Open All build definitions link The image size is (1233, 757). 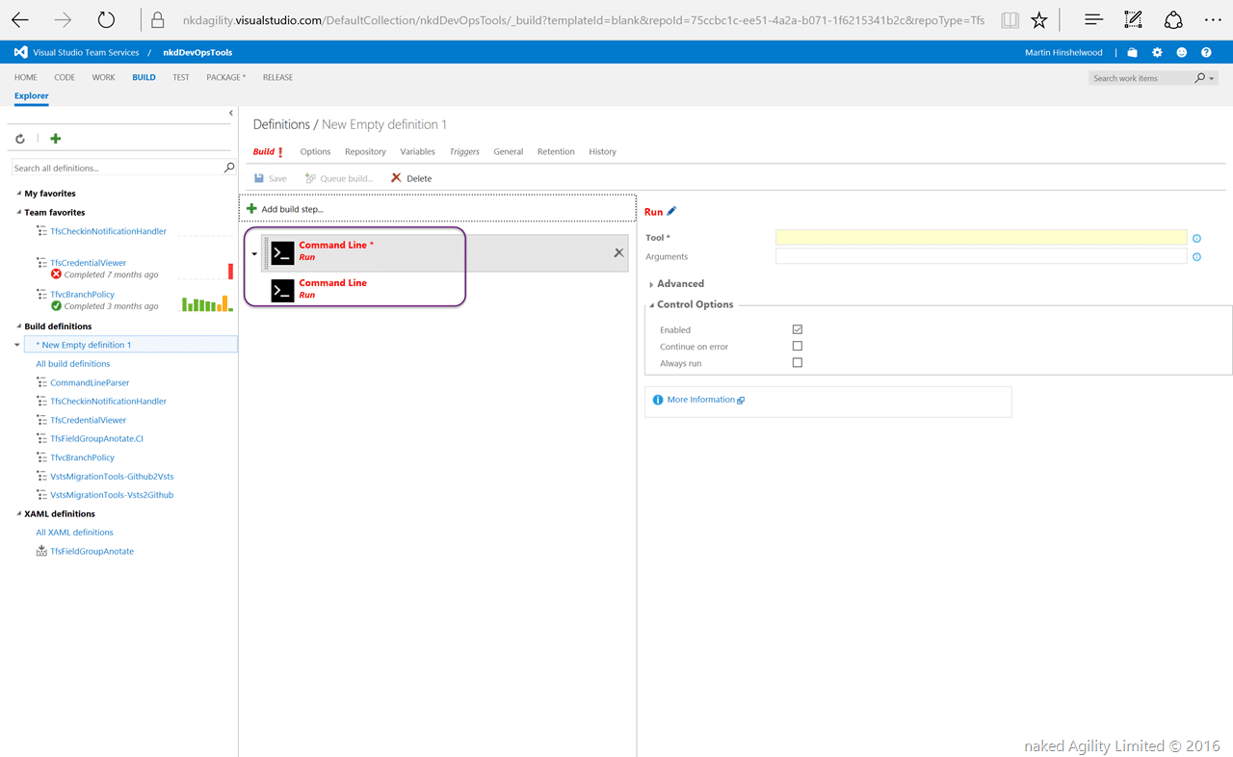pos(73,364)
